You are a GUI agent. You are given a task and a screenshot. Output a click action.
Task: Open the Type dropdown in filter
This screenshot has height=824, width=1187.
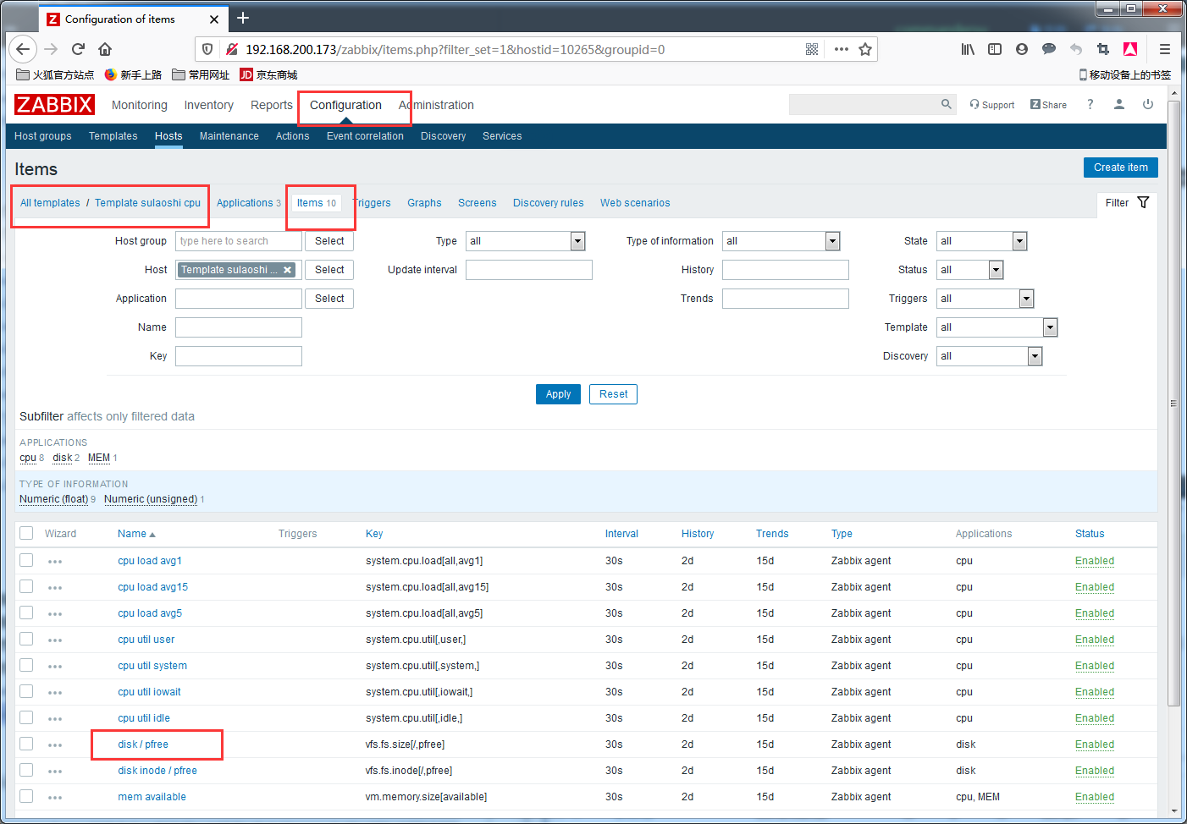coord(526,241)
